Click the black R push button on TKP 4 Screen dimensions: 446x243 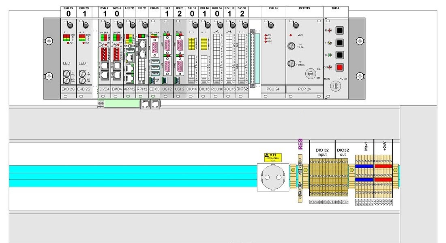(340, 30)
